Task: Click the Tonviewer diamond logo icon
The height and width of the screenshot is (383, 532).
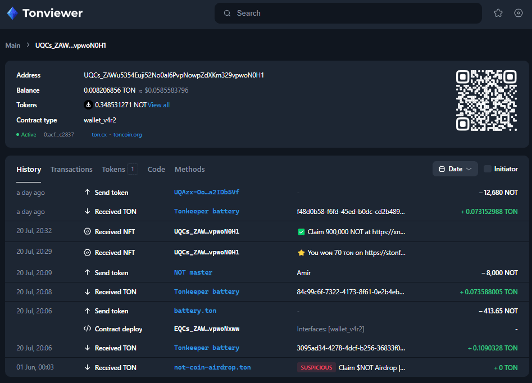Action: coord(12,13)
